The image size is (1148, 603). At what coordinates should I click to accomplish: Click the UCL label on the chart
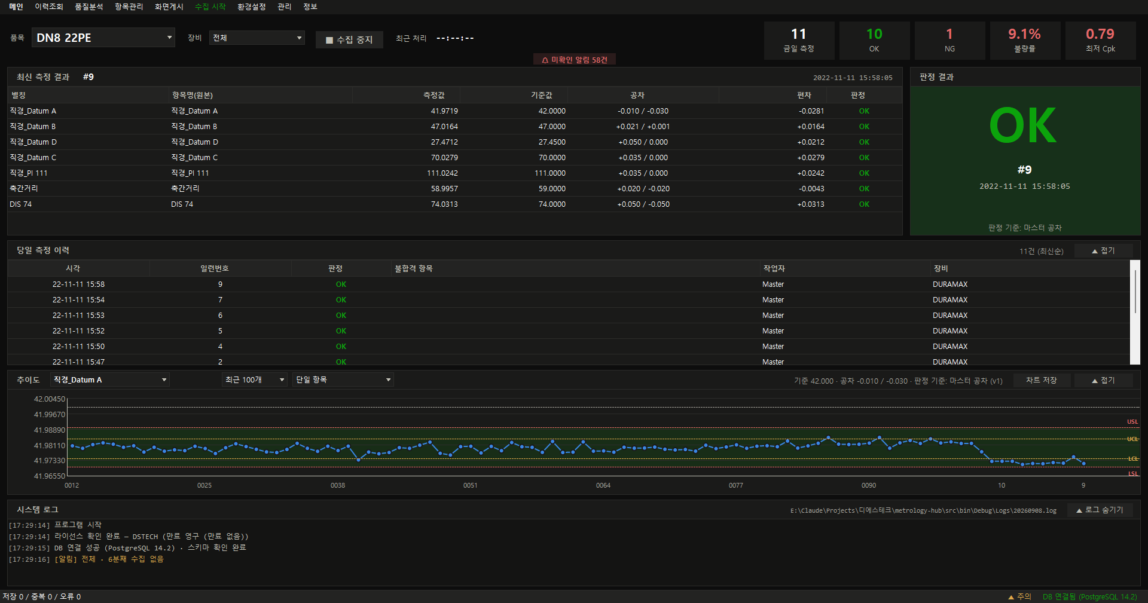pos(1132,439)
